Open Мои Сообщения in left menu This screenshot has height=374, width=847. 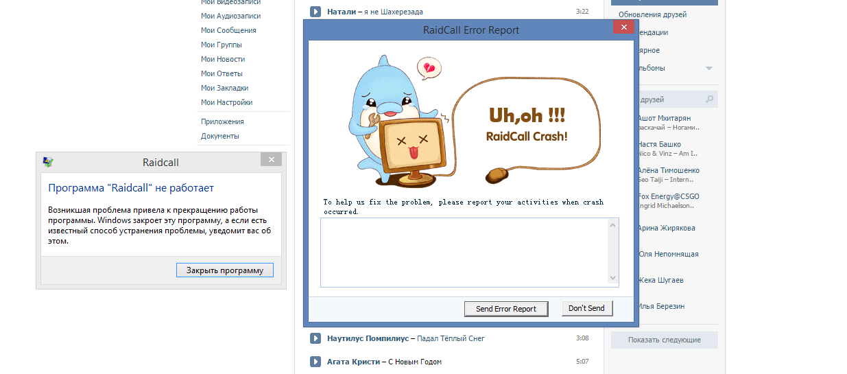click(228, 30)
